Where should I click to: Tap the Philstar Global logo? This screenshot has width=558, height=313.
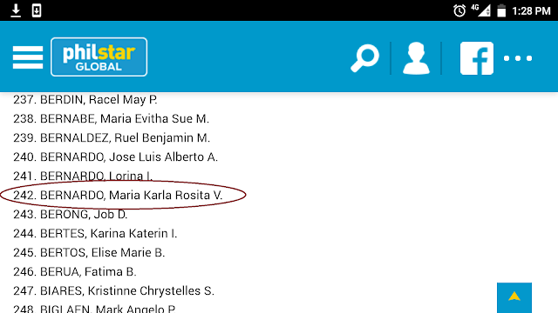click(x=99, y=57)
